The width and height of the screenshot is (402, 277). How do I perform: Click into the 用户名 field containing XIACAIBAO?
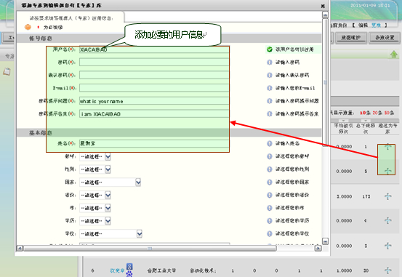154,49
